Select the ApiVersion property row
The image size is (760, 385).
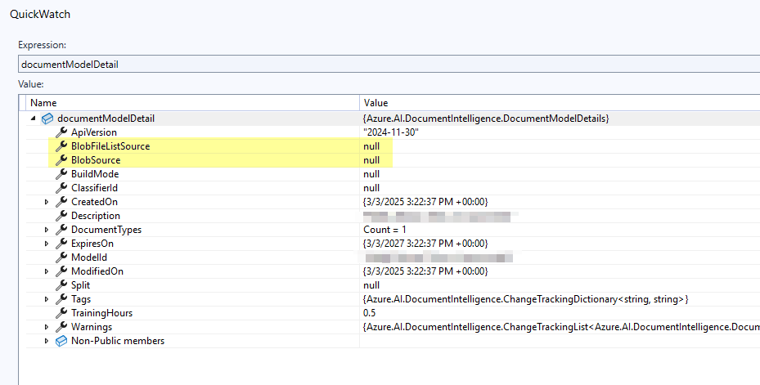click(393, 132)
